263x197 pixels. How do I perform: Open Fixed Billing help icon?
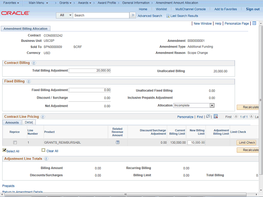click(29, 82)
